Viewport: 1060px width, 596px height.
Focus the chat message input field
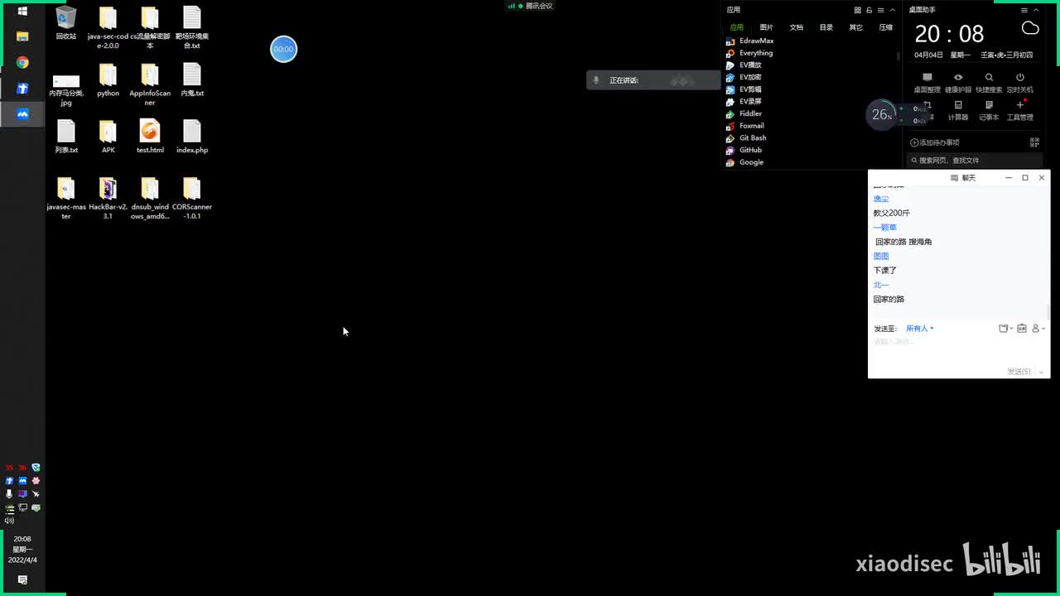[x=958, y=349]
